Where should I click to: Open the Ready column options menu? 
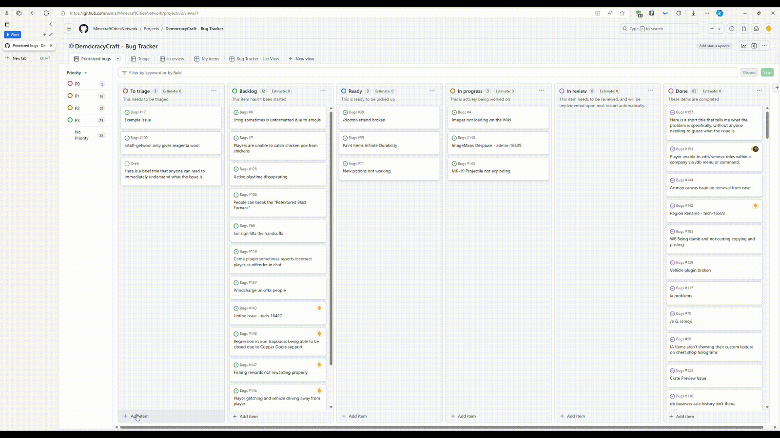tap(432, 91)
